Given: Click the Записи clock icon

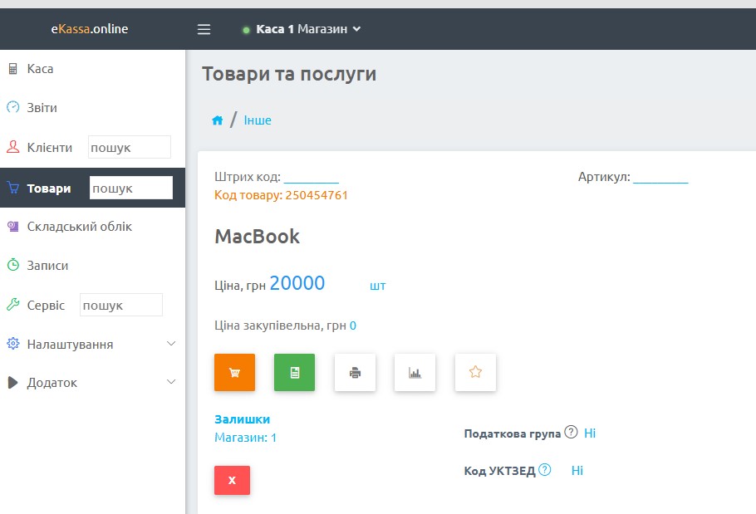Looking at the screenshot, I should click(x=13, y=264).
